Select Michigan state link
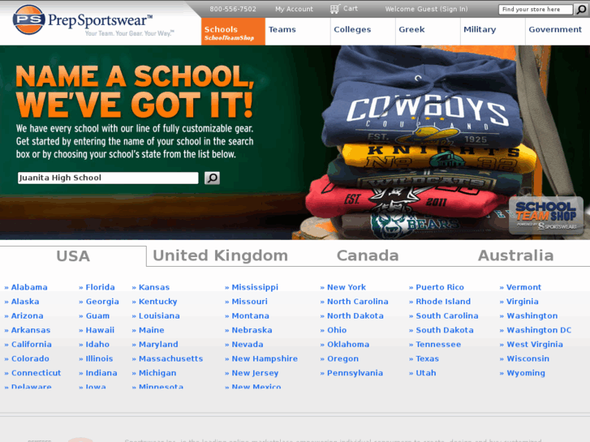This screenshot has width=590, height=442. [x=157, y=373]
